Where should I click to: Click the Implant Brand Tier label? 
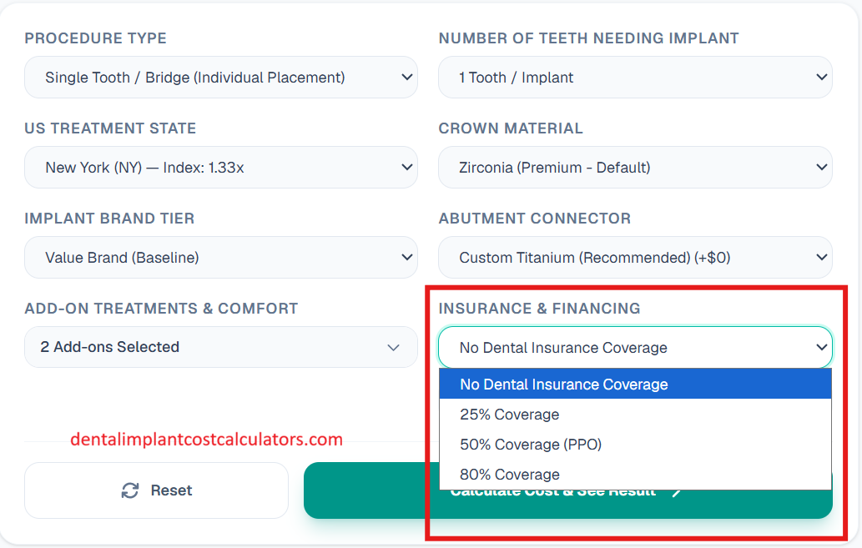[109, 219]
